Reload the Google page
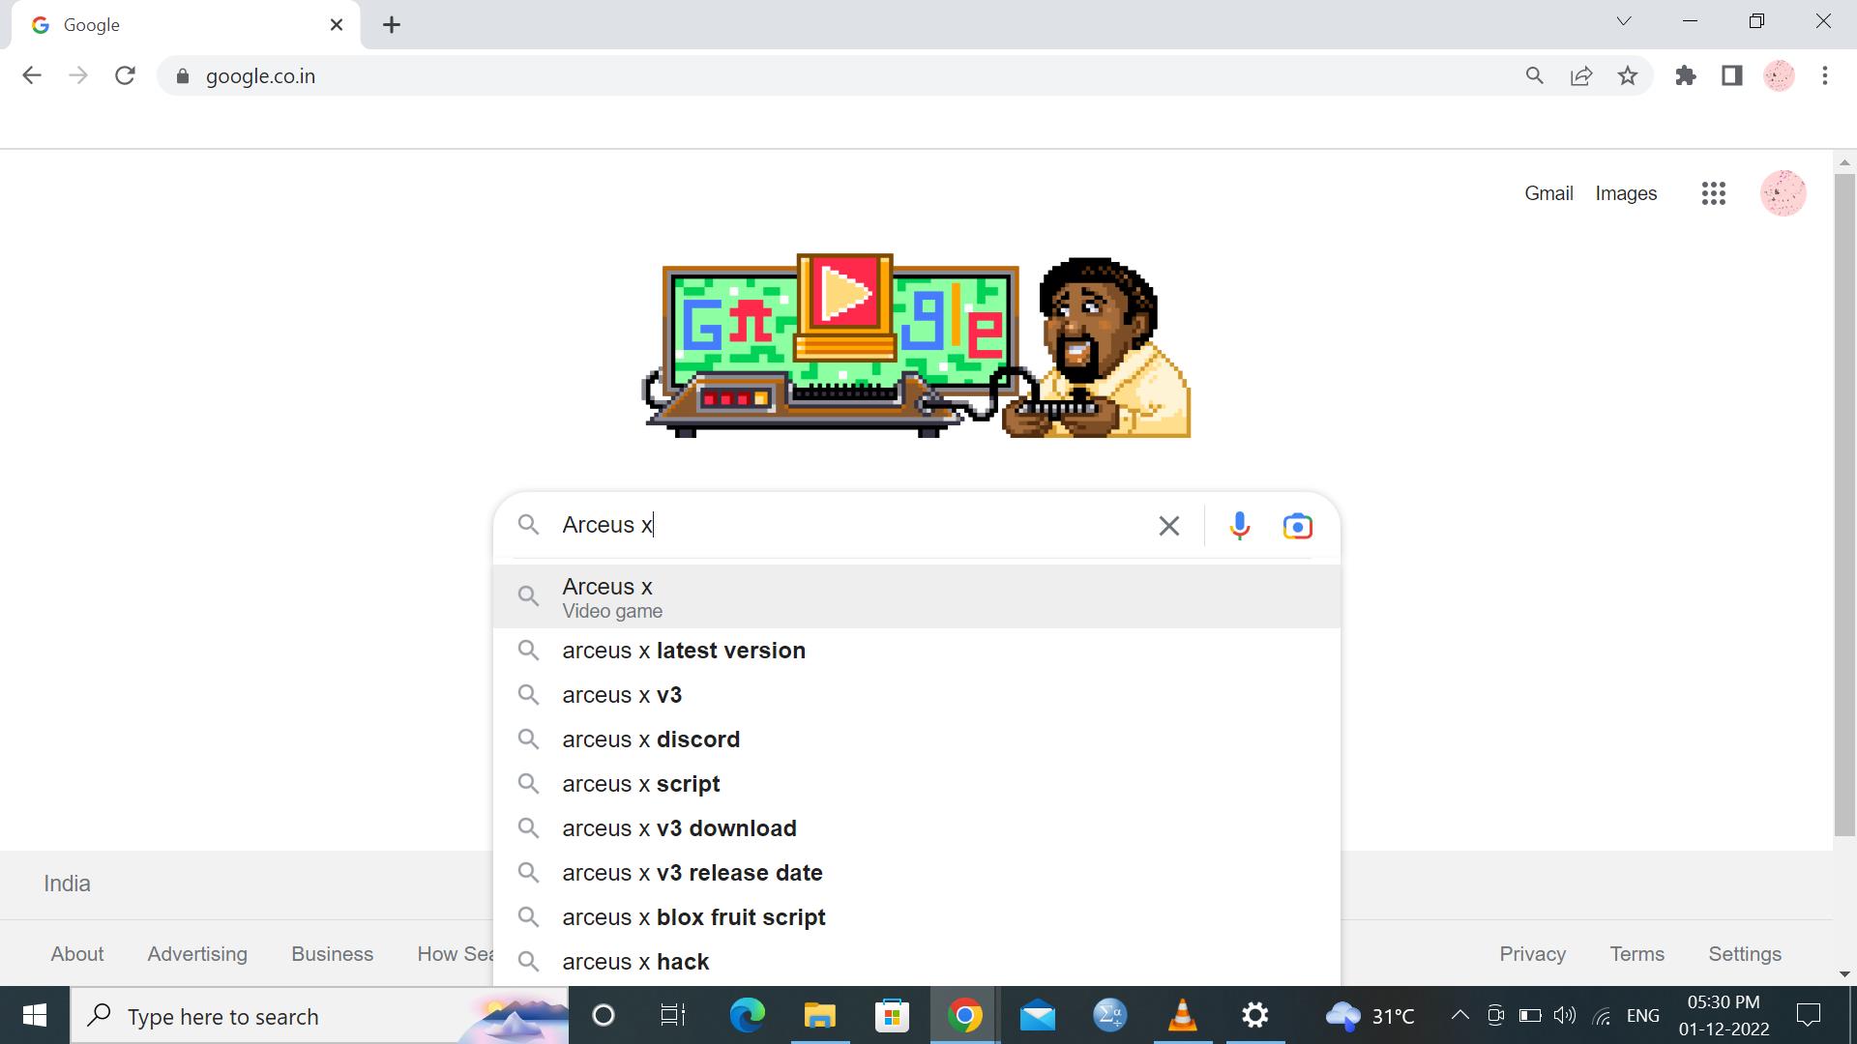Viewport: 1857px width, 1044px height. [x=125, y=75]
